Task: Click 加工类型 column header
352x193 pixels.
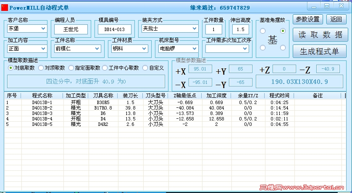Action: pyautogui.click(x=76, y=96)
